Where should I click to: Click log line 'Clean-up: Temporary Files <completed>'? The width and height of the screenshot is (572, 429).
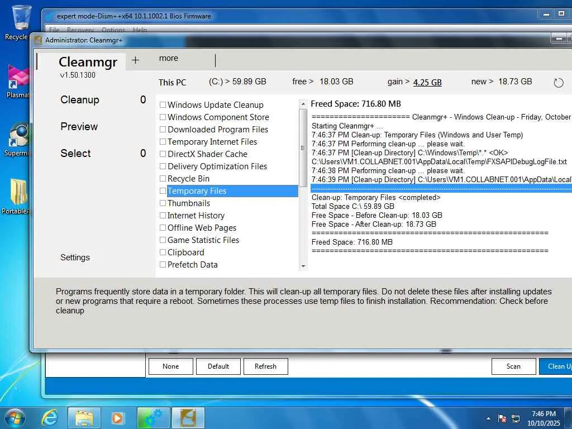(376, 197)
